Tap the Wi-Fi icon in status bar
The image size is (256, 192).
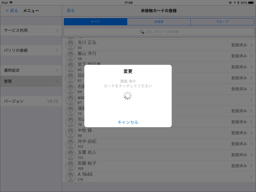coord(11,3)
